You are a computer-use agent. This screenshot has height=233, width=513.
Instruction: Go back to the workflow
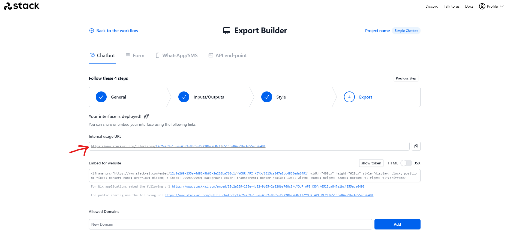[x=114, y=31]
